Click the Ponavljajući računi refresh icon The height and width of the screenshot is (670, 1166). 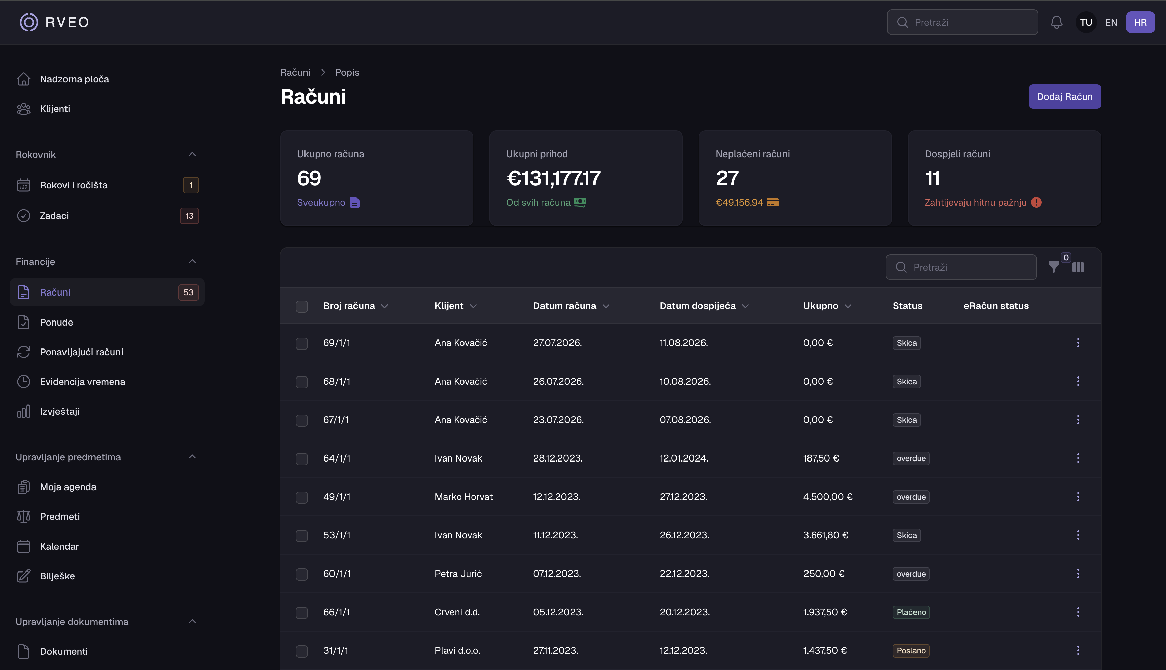(x=24, y=352)
